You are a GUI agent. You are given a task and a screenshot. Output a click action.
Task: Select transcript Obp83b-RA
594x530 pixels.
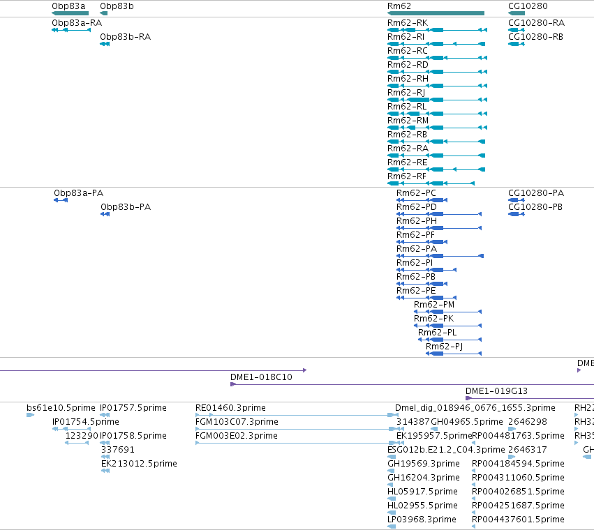click(105, 44)
